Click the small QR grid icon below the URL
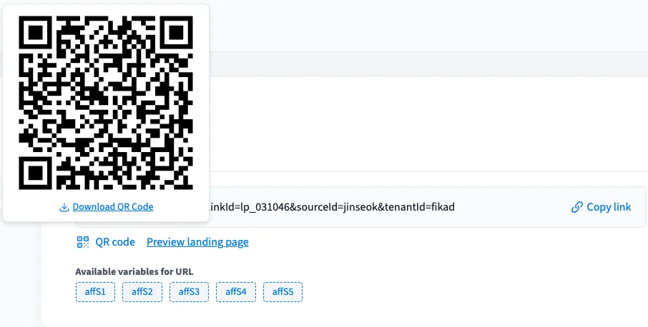 [83, 242]
